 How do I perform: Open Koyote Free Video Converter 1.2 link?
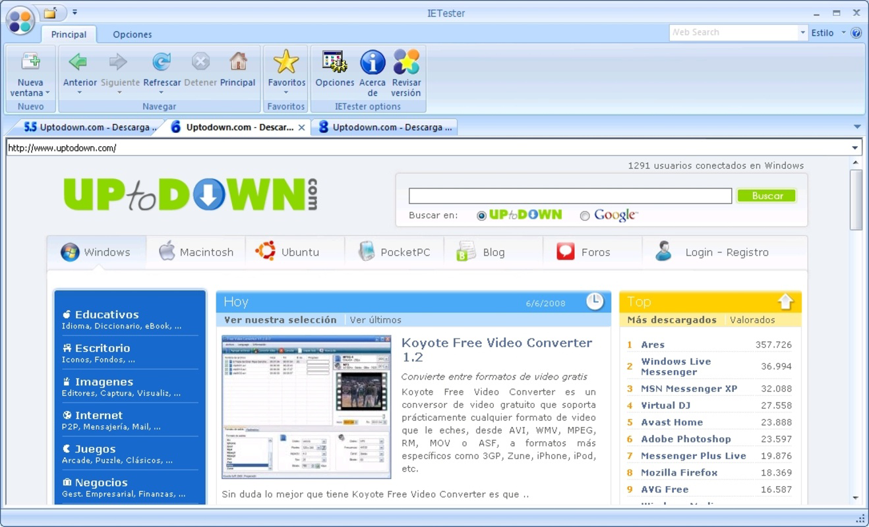[496, 350]
